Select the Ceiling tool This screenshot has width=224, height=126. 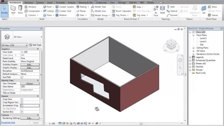pyautogui.click(x=48, y=11)
